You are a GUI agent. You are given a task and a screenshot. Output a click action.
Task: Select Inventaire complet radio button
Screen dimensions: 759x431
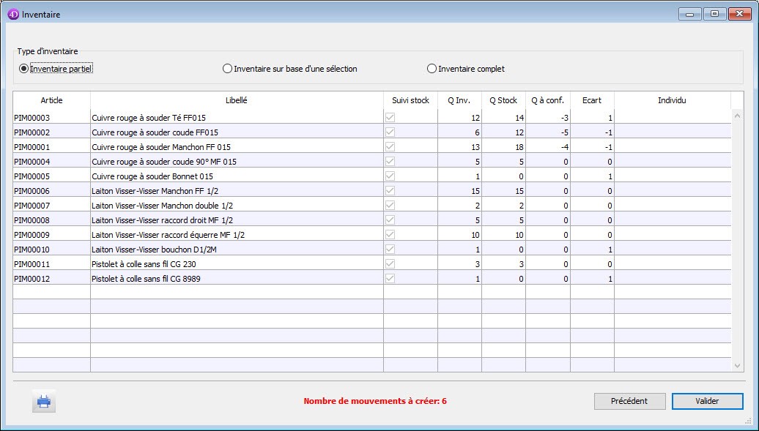[432, 69]
